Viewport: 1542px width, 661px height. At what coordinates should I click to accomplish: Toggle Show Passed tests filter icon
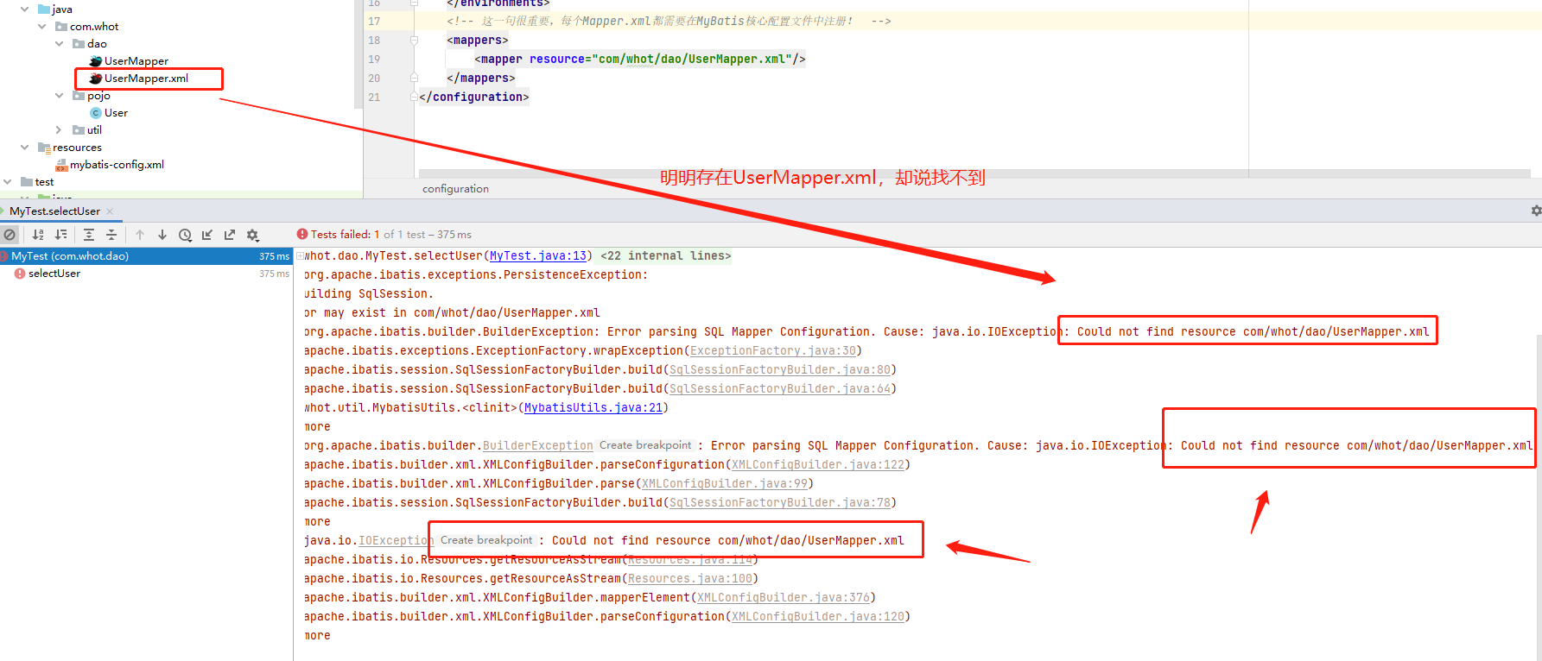pyautogui.click(x=10, y=235)
